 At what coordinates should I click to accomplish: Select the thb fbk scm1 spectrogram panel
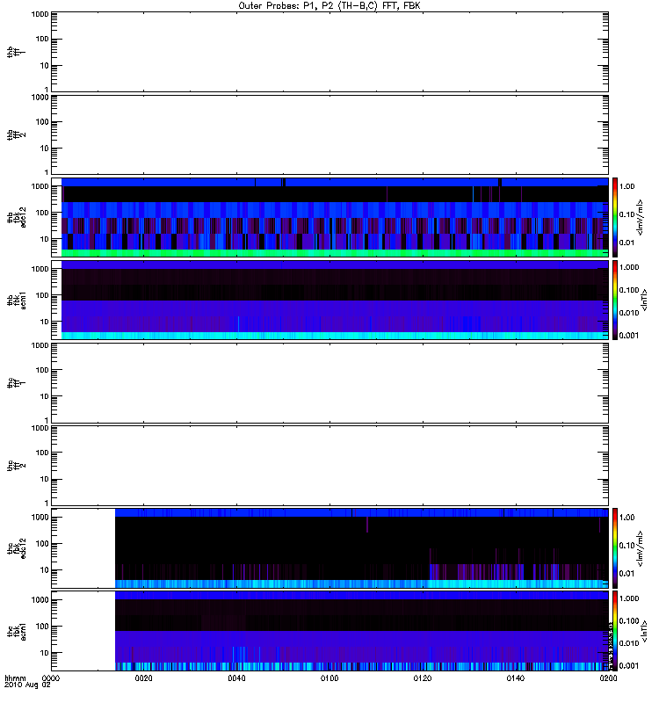330,300
